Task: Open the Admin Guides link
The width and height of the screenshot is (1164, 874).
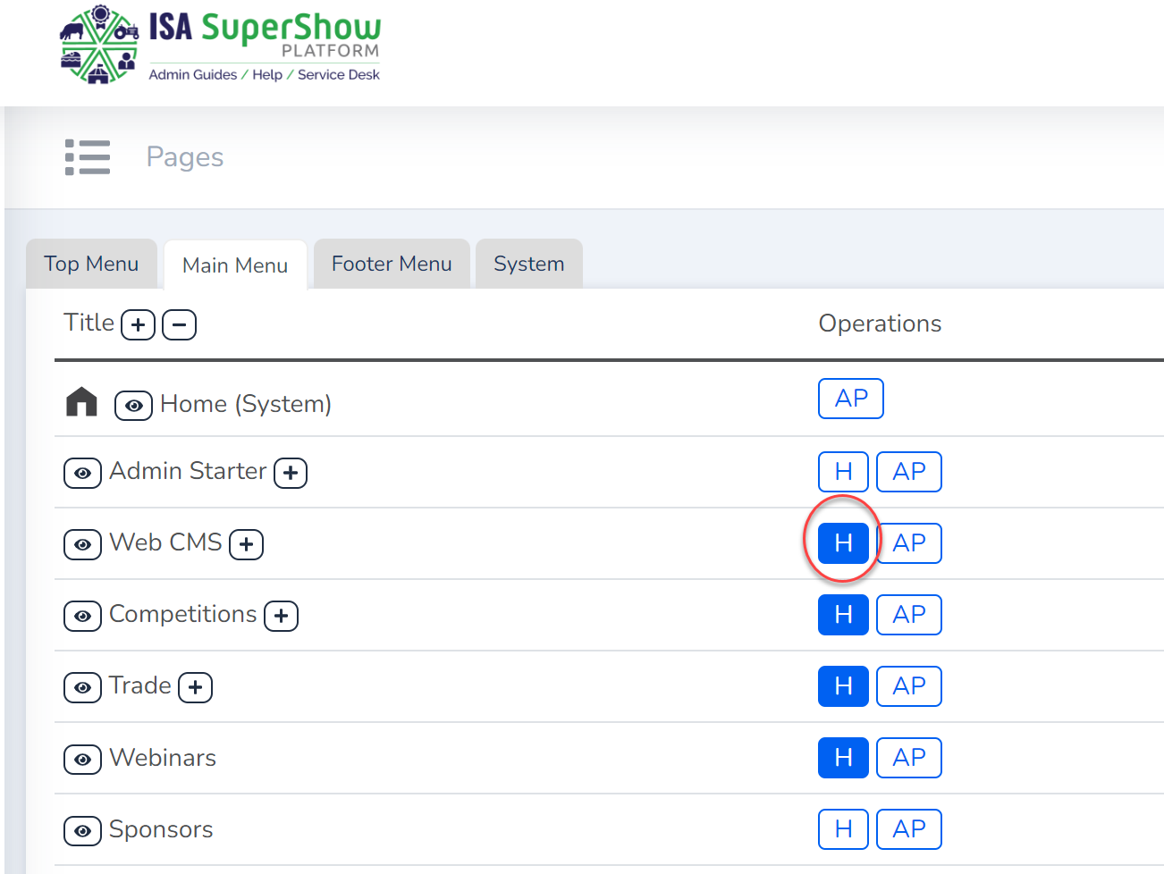Action: coord(192,75)
